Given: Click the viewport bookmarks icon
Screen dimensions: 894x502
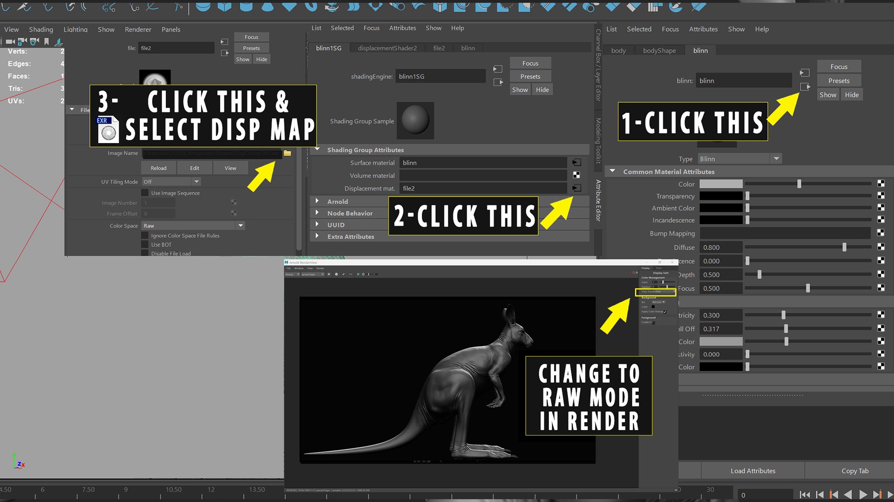Looking at the screenshot, I should coord(47,42).
